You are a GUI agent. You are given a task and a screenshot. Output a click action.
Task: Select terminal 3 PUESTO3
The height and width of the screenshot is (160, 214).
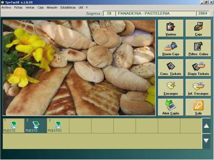pyautogui.click(x=58, y=125)
